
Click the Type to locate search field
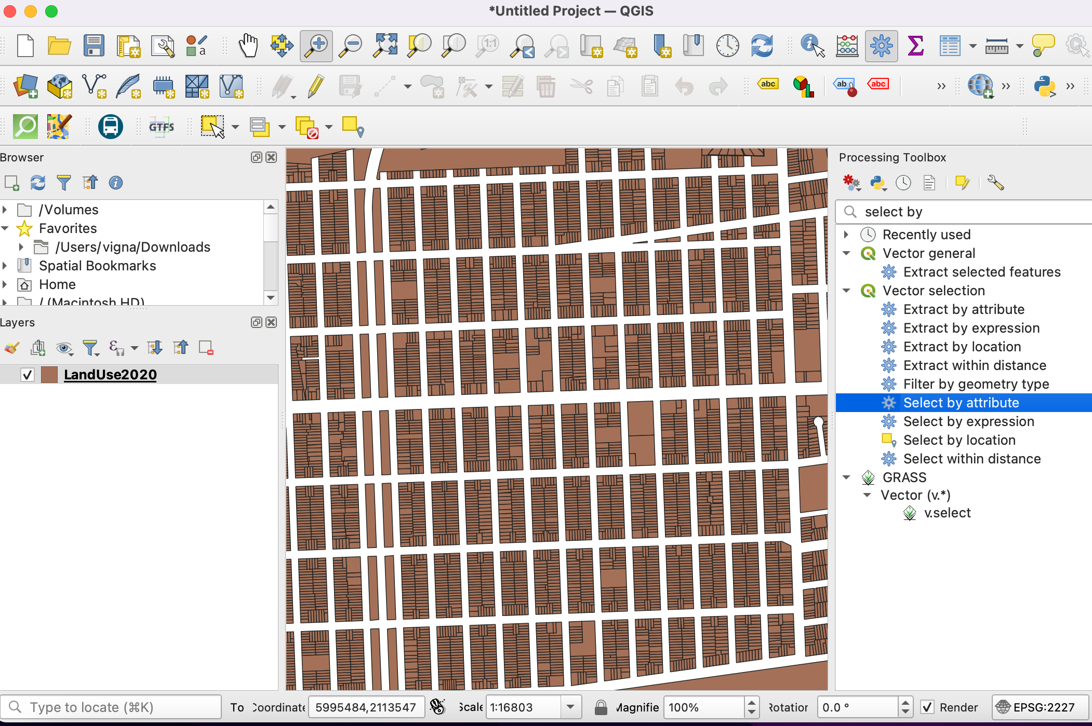[x=112, y=707]
